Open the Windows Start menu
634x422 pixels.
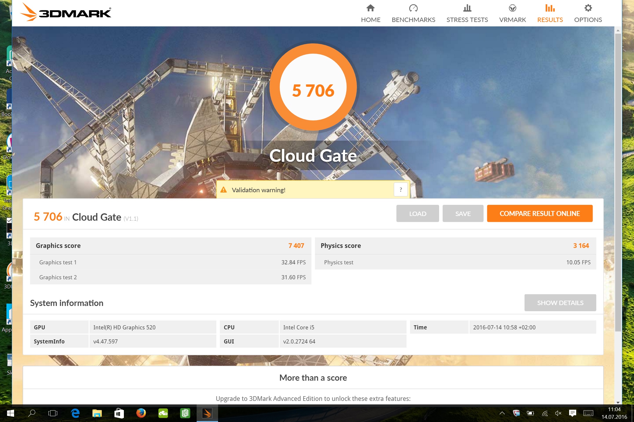[x=10, y=413]
